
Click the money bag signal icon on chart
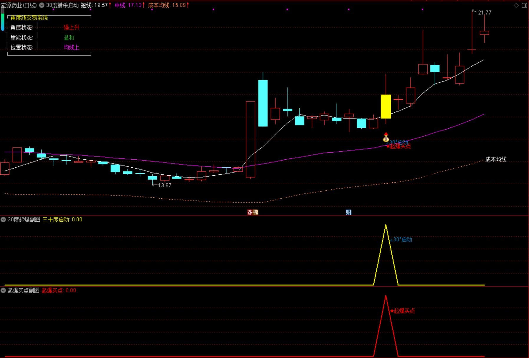[386, 138]
